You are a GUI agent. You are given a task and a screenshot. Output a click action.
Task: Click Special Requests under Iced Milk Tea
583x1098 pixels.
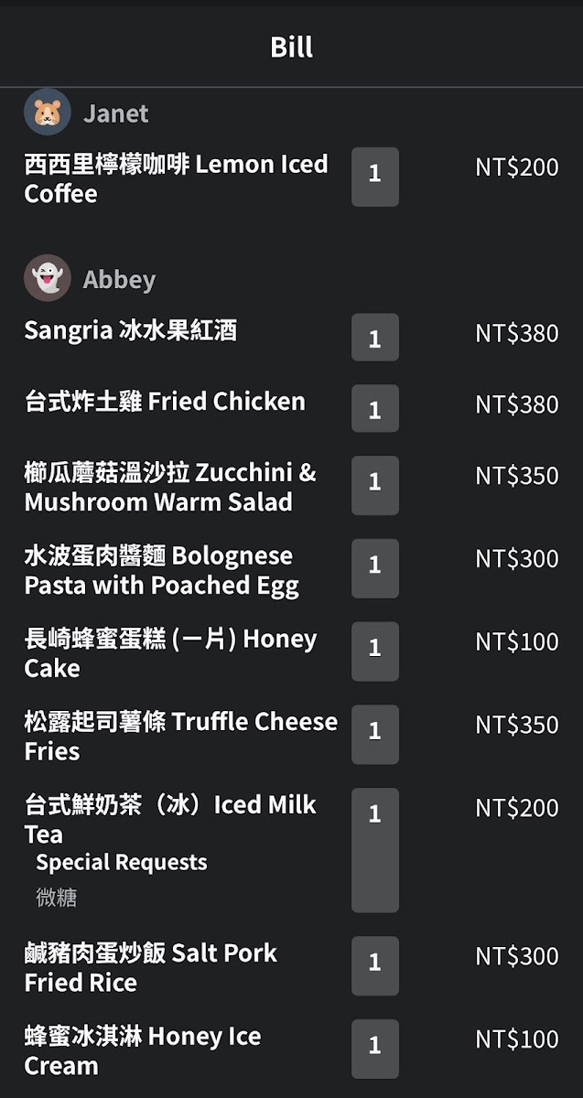click(x=122, y=862)
